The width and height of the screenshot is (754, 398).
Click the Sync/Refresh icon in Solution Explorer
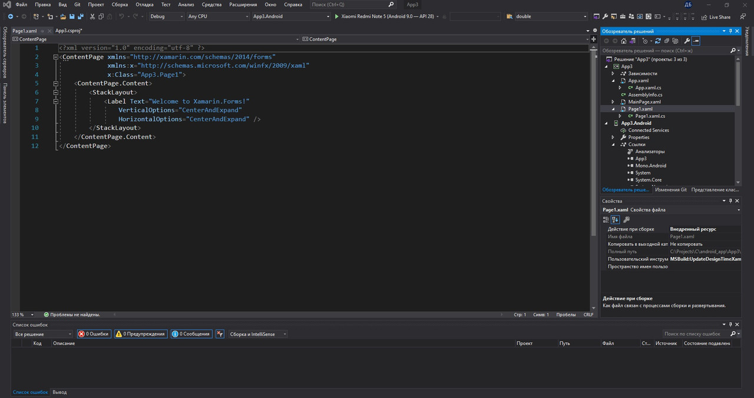[657, 41]
